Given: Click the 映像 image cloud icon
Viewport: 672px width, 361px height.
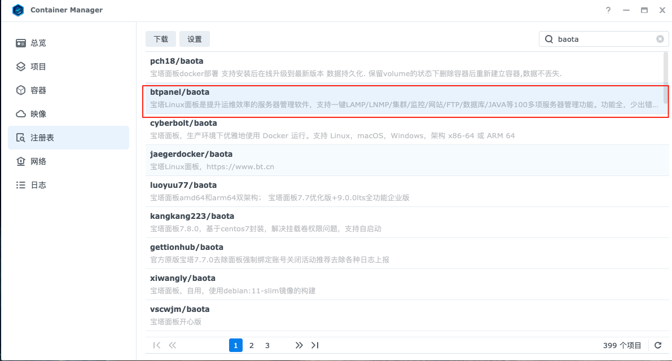Looking at the screenshot, I should click(x=20, y=114).
